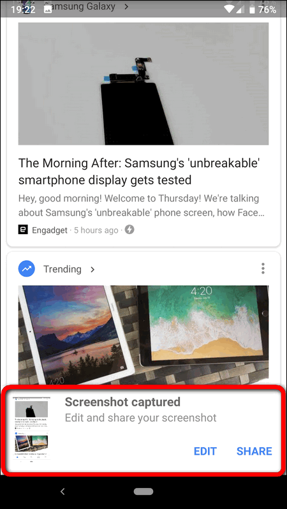The height and width of the screenshot is (509, 287).
Task: Expand the Samsung Galaxy topic chevron
Action: click(126, 6)
